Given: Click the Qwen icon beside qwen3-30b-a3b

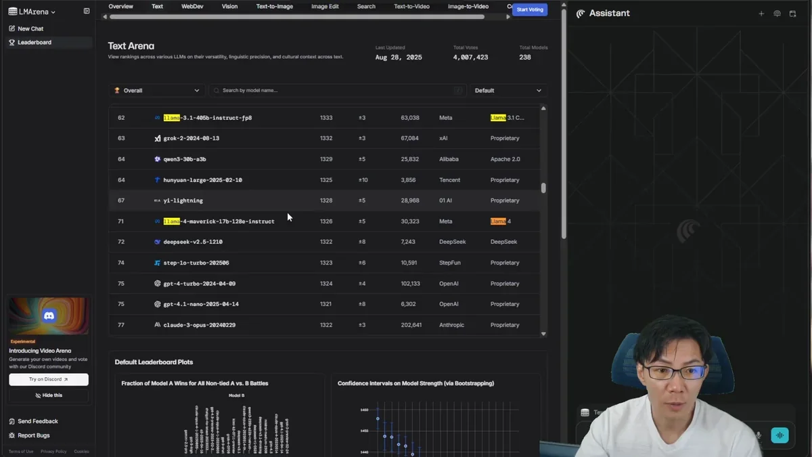Looking at the screenshot, I should tap(157, 159).
